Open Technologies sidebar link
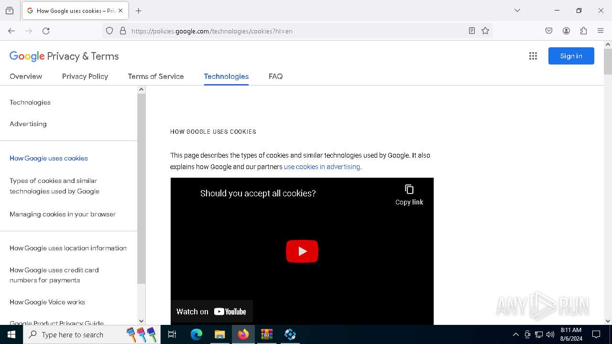 30,102
